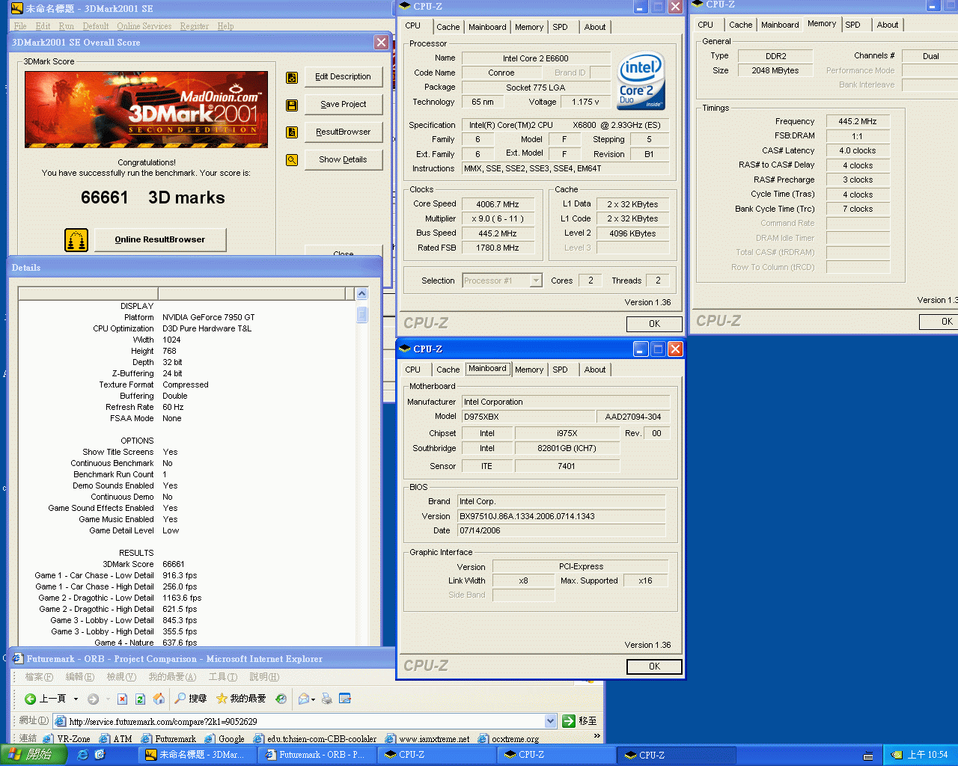Image resolution: width=958 pixels, height=766 pixels.
Task: Click the second Quick Launch icon
Action: click(x=100, y=755)
